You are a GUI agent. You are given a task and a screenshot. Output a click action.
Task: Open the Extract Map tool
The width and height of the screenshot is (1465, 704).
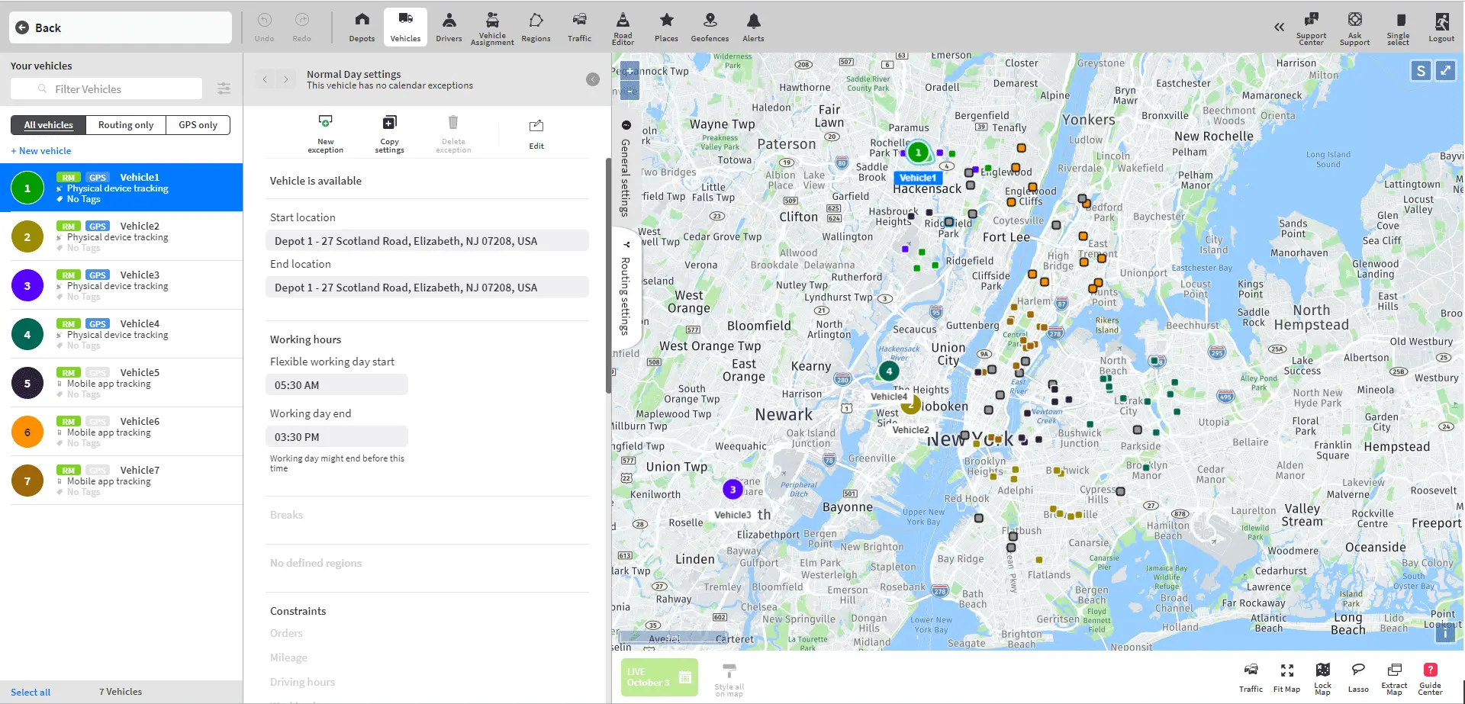coord(1394,675)
